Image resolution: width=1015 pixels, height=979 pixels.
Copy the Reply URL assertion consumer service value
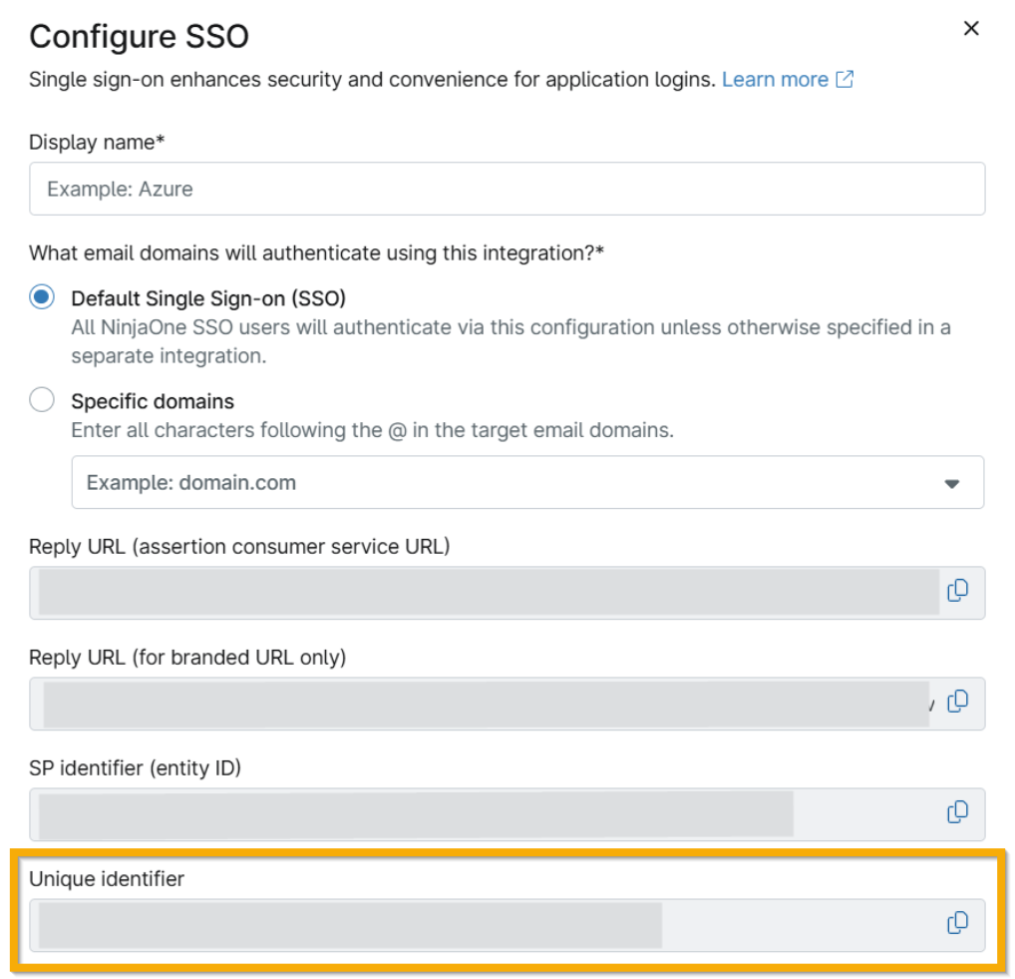point(955,589)
